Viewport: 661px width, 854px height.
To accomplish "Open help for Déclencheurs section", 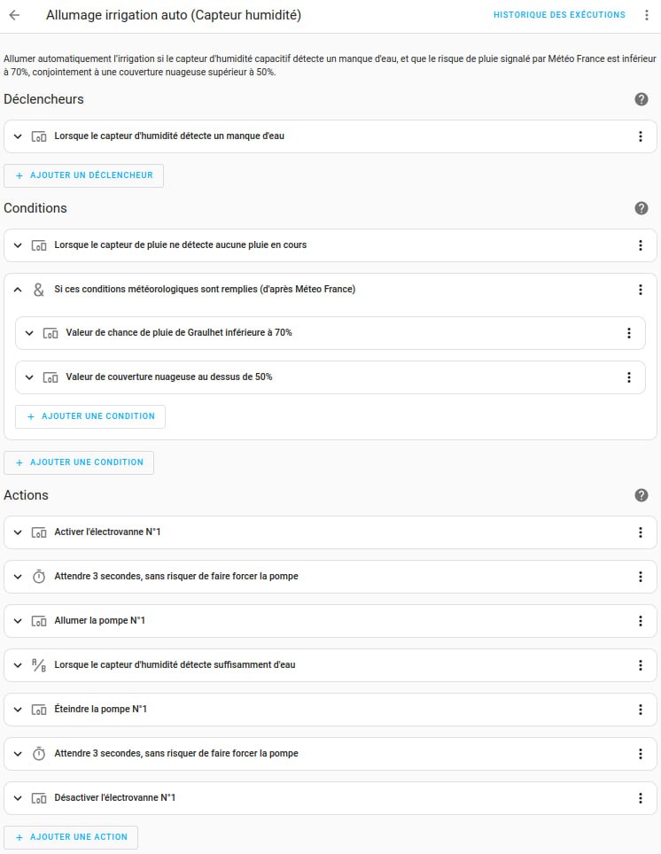I will click(642, 99).
